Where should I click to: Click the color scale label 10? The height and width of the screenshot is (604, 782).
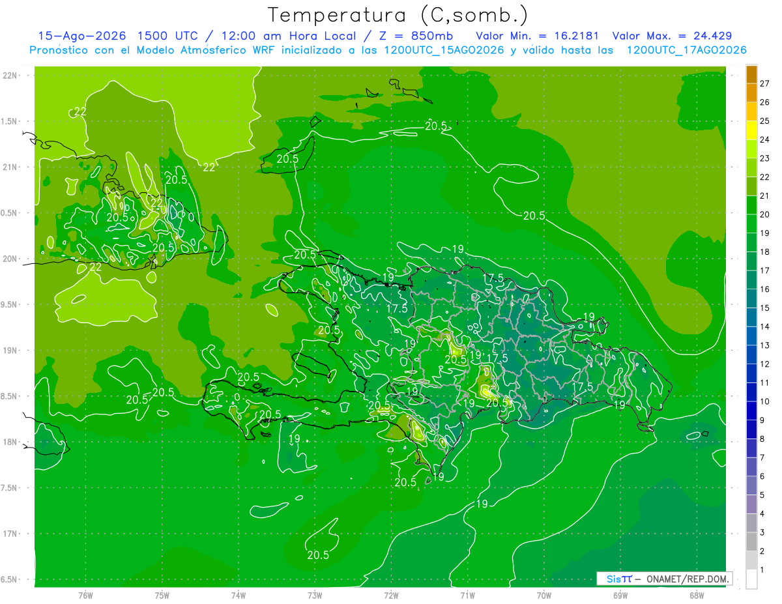pos(764,401)
